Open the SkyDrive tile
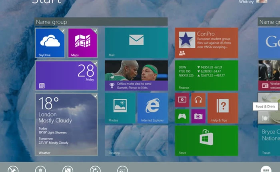280x172 pixels. tap(50, 43)
